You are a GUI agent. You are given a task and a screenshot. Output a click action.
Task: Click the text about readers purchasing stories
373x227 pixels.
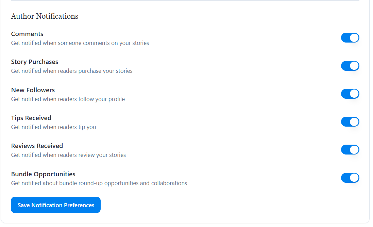coord(72,71)
